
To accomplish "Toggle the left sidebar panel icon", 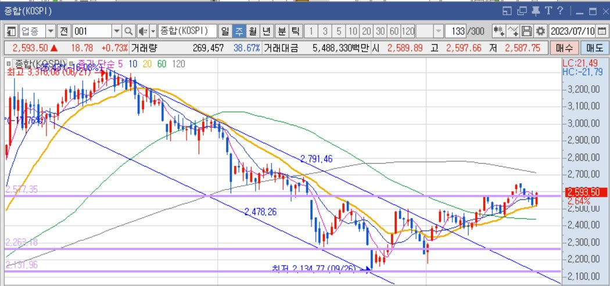I will pos(12,31).
